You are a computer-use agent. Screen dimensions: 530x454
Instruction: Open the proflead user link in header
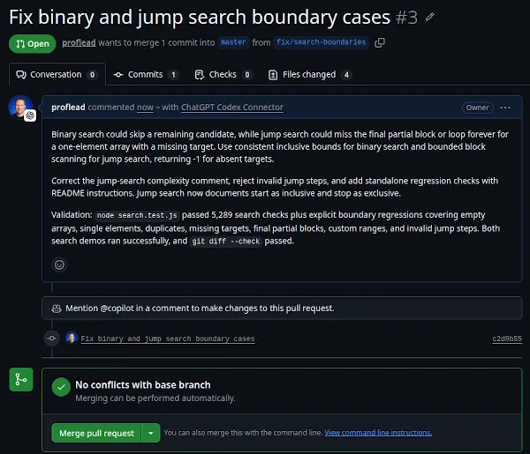pyautogui.click(x=79, y=43)
